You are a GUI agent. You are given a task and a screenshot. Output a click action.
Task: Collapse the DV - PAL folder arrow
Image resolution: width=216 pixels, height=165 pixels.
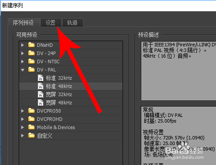tap(23, 70)
